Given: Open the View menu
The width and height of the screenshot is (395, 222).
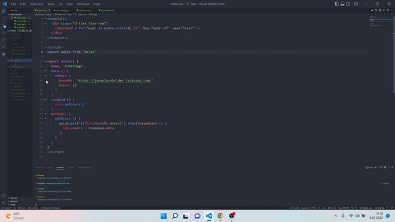Looking at the screenshot, I should point(51,4).
